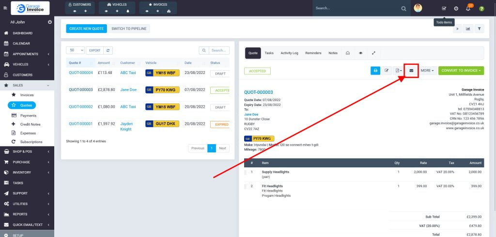Open notifications bell in top bar

pyautogui.click(x=468, y=9)
